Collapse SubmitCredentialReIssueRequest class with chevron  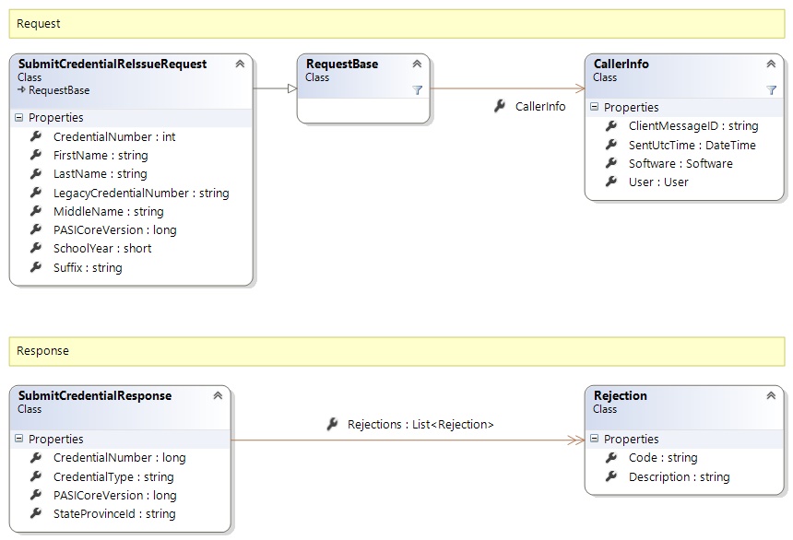(240, 65)
